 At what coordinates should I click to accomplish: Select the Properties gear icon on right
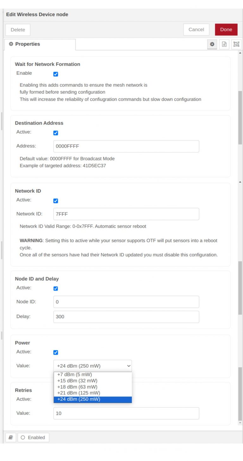[212, 44]
